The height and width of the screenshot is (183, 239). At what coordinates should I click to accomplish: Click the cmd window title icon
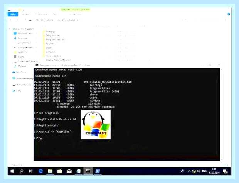point(37,65)
